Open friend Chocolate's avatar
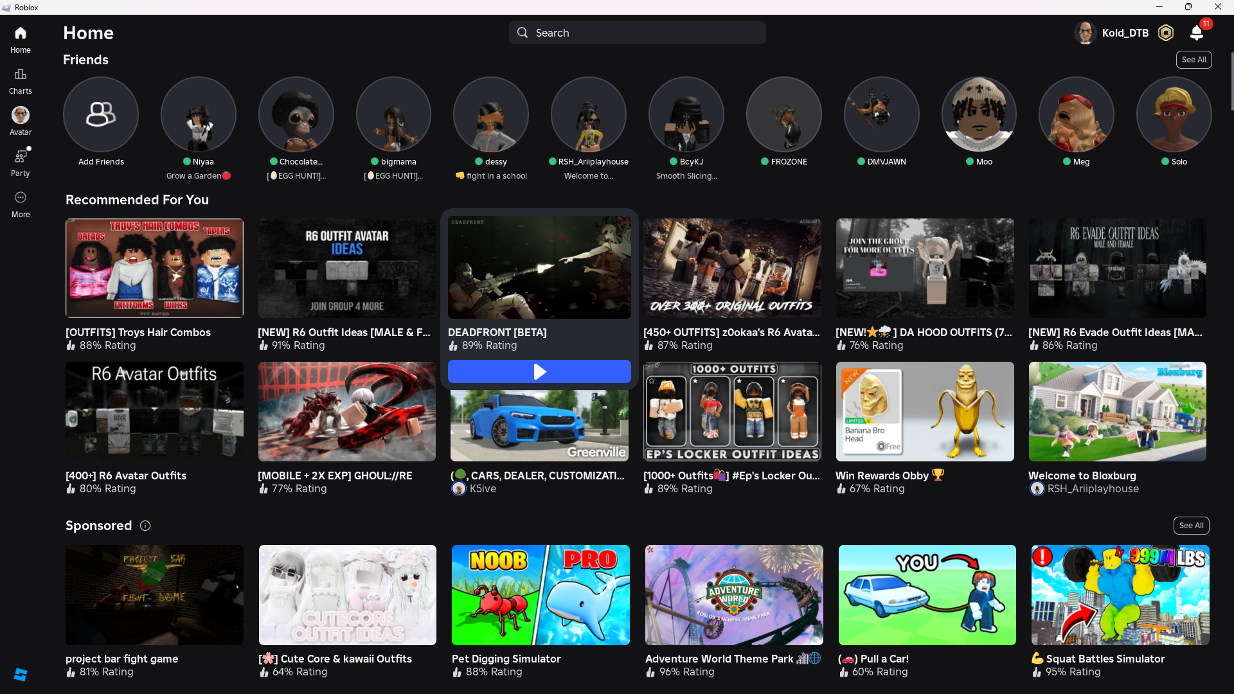The image size is (1234, 694). click(x=296, y=114)
